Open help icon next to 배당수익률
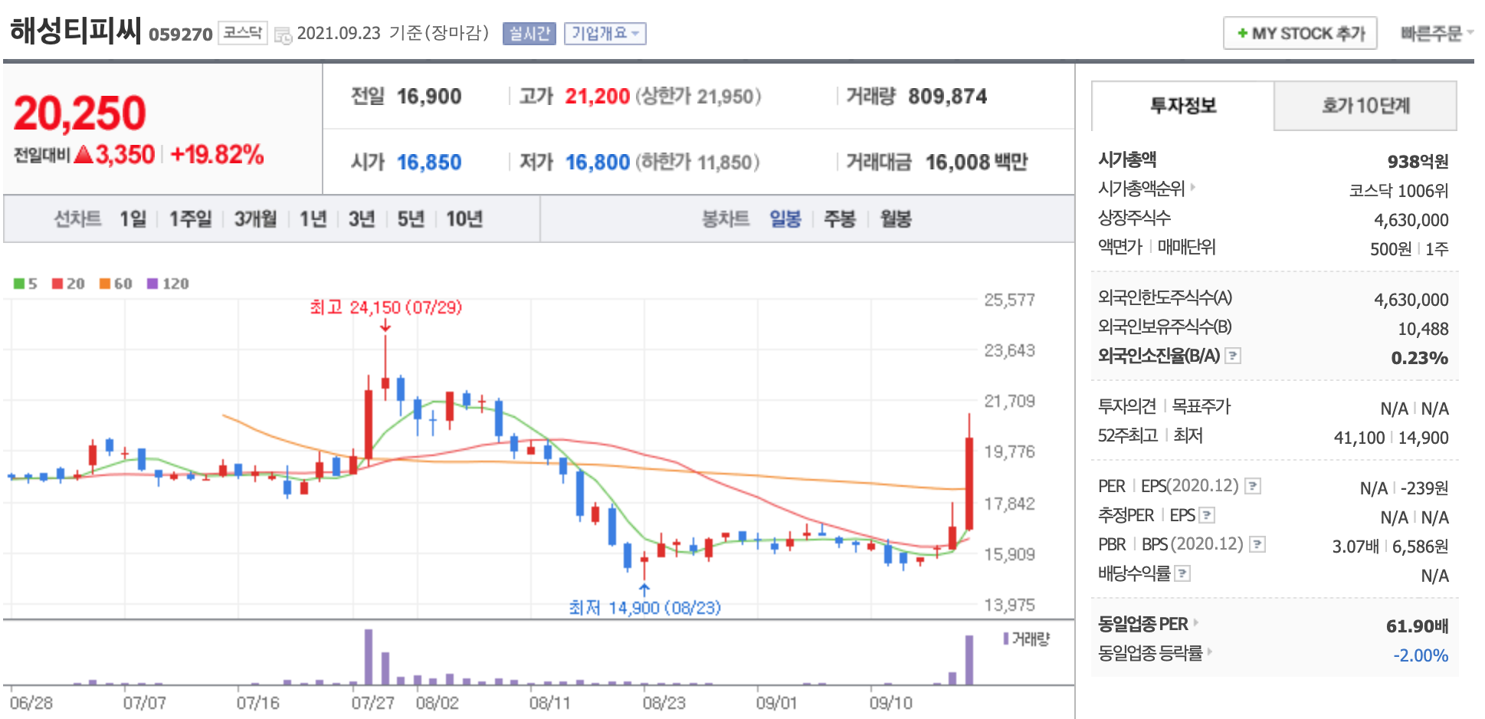 1182,573
